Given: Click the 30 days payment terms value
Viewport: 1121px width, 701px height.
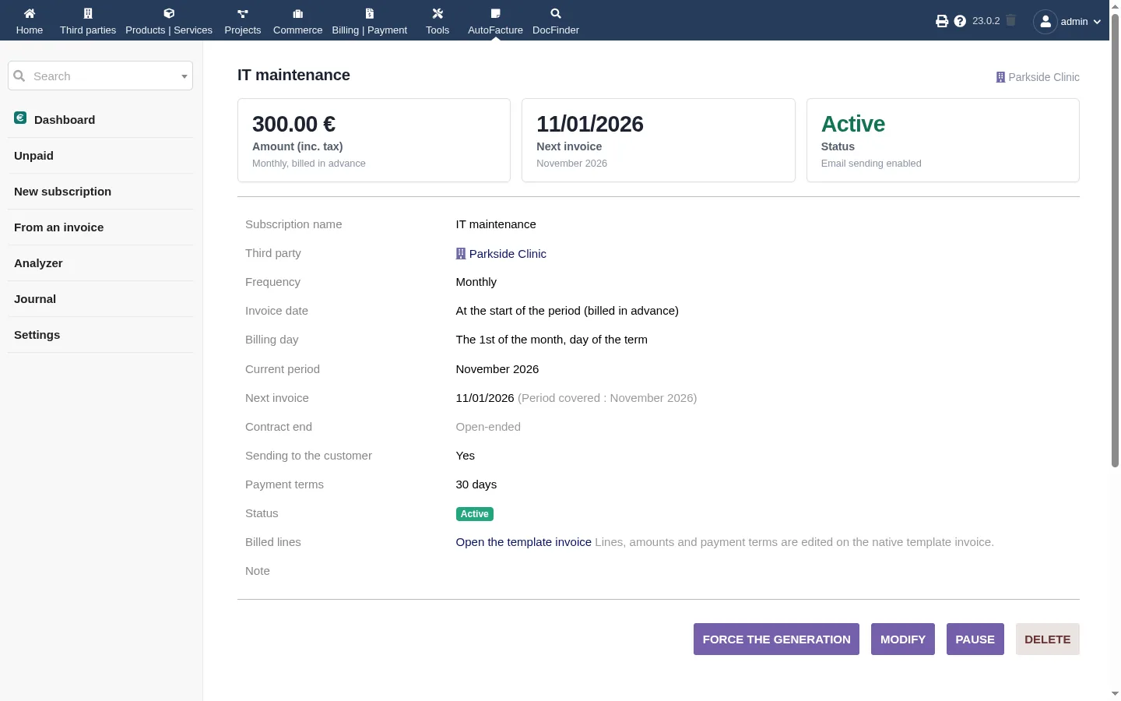Looking at the screenshot, I should click(x=476, y=484).
